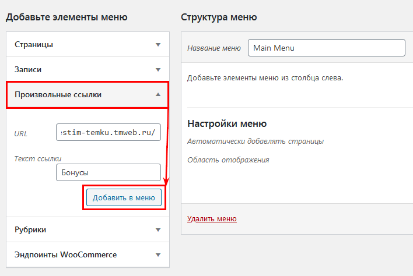Click the Название меню label

click(214, 48)
